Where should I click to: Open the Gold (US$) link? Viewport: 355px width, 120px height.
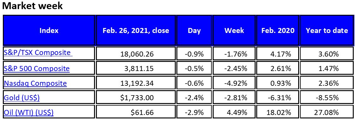click(22, 98)
